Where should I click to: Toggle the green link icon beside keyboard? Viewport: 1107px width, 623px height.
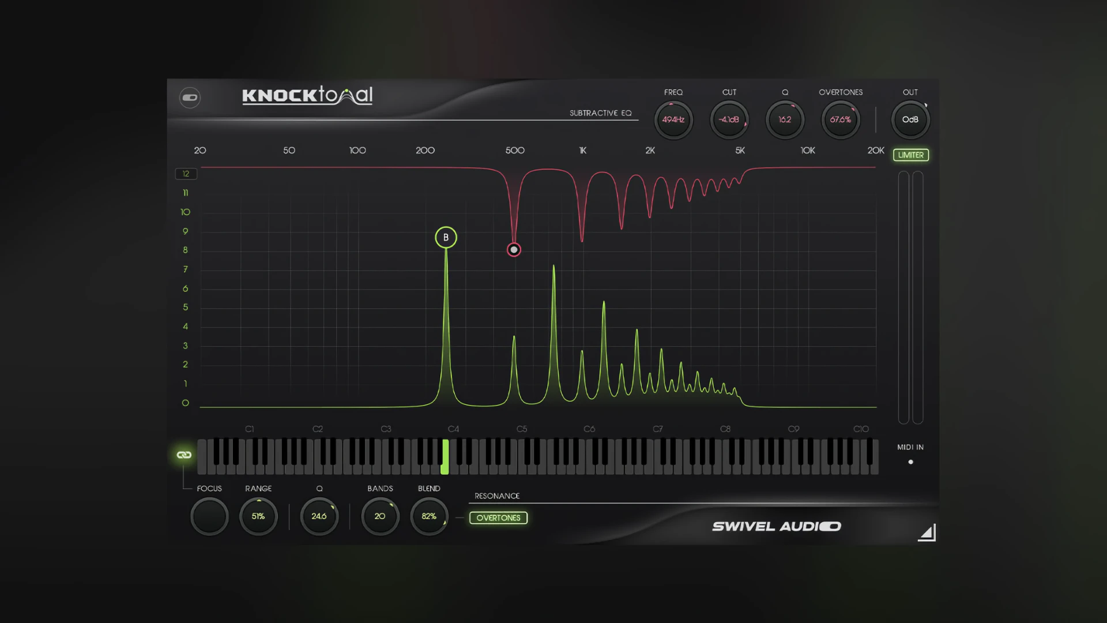pos(184,455)
